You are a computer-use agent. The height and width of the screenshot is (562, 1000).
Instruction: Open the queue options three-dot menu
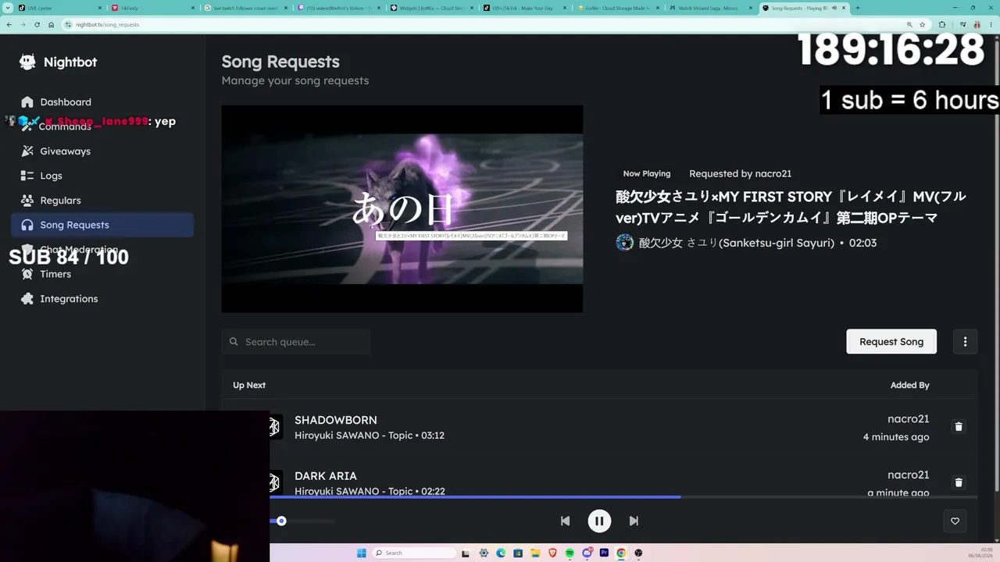point(965,342)
